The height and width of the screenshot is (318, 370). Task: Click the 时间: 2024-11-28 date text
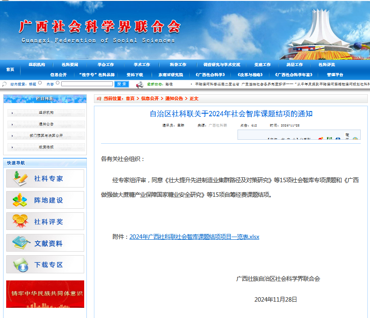tap(284, 126)
